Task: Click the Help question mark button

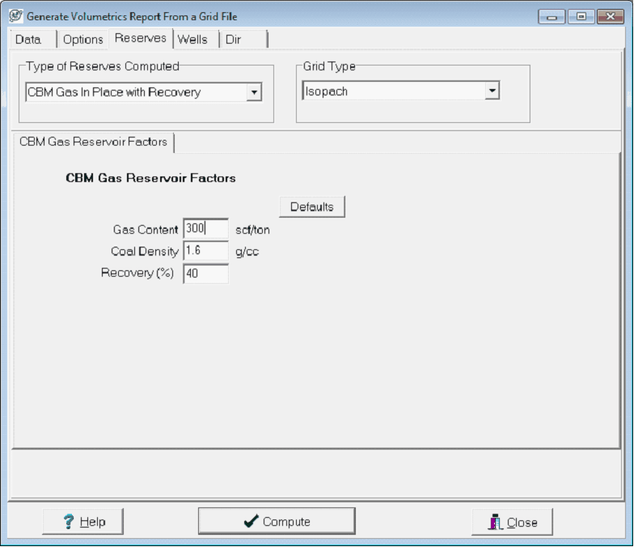Action: pos(83,522)
